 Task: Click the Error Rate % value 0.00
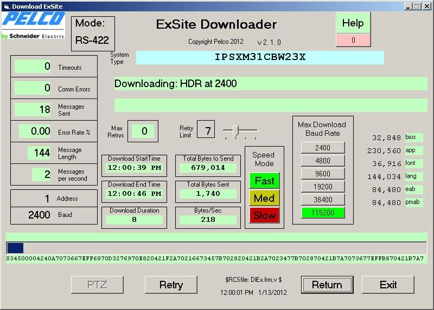click(35, 131)
